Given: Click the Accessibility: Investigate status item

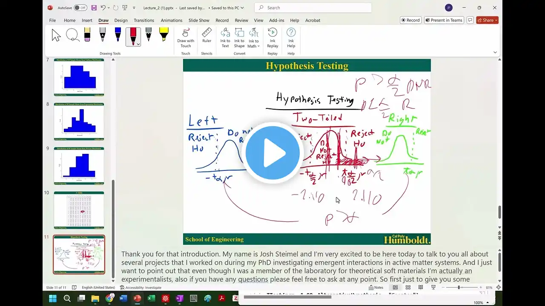Looking at the screenshot, I should [x=141, y=288].
